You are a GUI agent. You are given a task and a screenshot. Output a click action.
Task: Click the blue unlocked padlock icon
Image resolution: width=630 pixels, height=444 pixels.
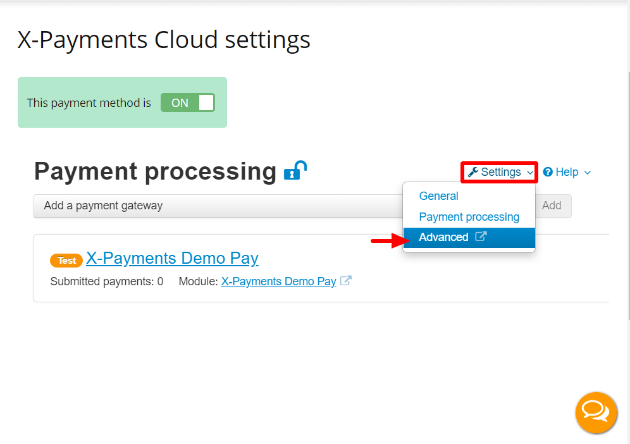(x=295, y=170)
